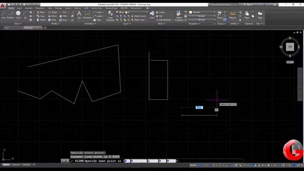Open workspace switching gear in status bar
Image resolution: width=304 pixels, height=171 pixels.
tap(268, 165)
